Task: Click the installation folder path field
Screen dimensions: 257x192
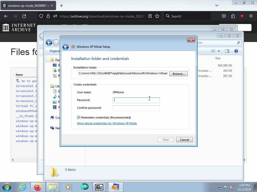Action: 122,73
